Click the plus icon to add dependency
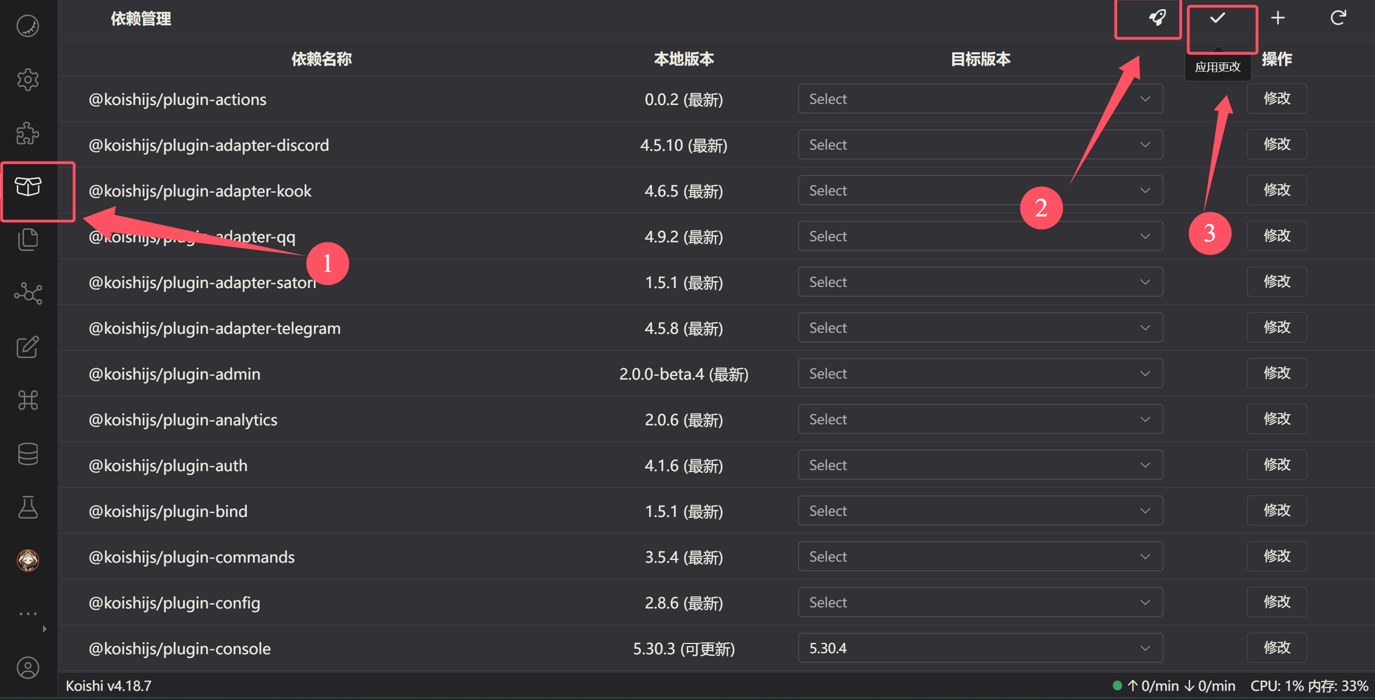 (x=1278, y=18)
